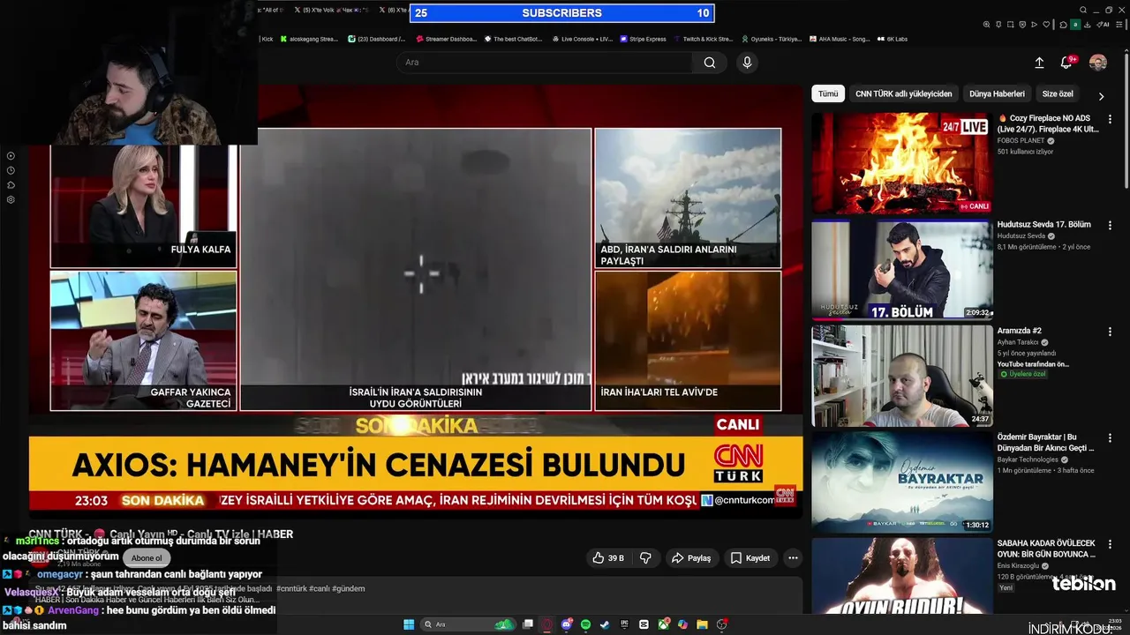This screenshot has width=1130, height=635.
Task: Click the YouTube search magnifier button
Action: (x=710, y=63)
